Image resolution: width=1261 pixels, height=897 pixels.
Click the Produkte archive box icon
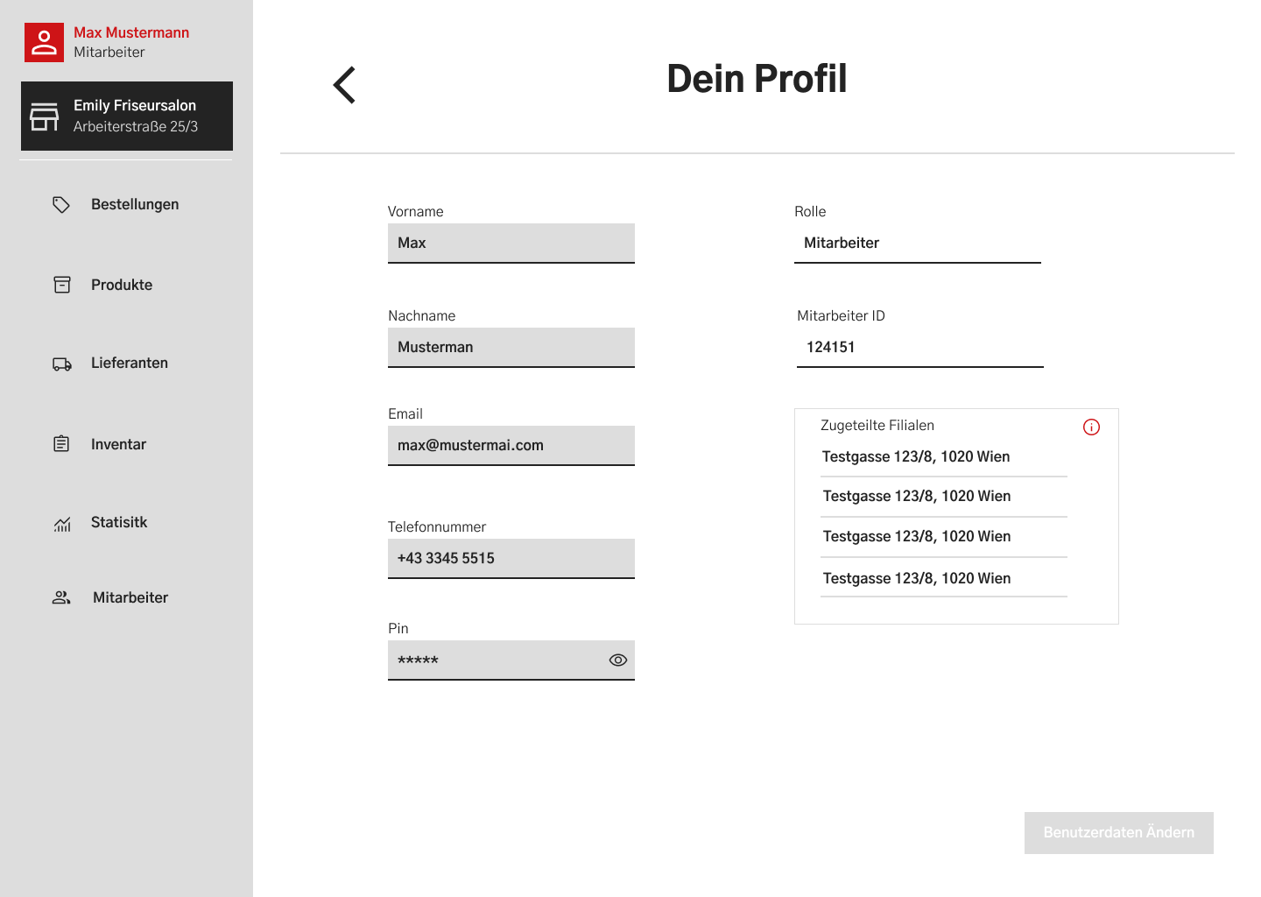pos(62,285)
